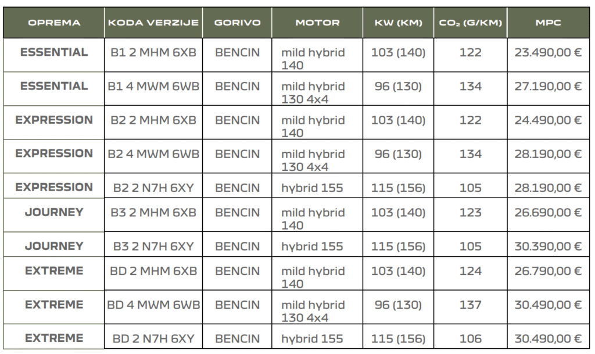Select version code B1 2 MHM 6XB

tap(153, 53)
